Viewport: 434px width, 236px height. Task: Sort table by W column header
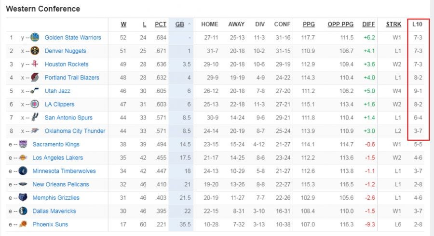(123, 24)
